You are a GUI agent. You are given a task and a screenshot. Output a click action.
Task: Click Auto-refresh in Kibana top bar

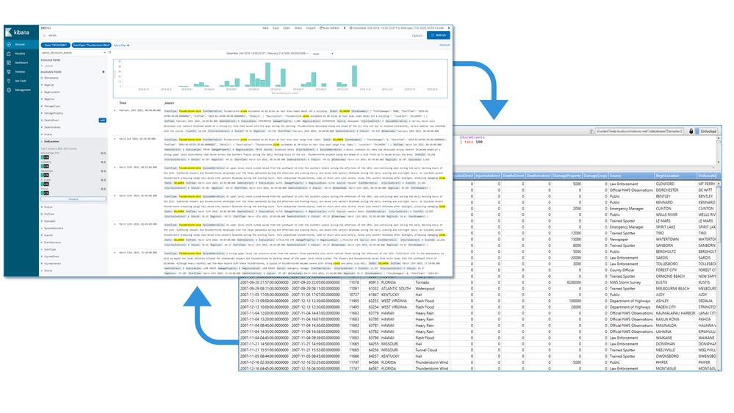pos(330,28)
